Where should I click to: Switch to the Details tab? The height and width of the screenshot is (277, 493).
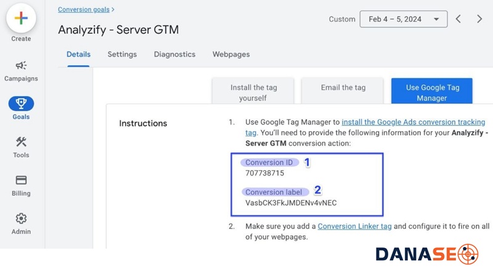coord(78,54)
